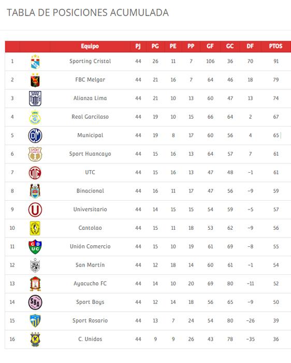This screenshot has width=291, height=363.
Task: Sort by the GF column header
Action: [x=210, y=46]
